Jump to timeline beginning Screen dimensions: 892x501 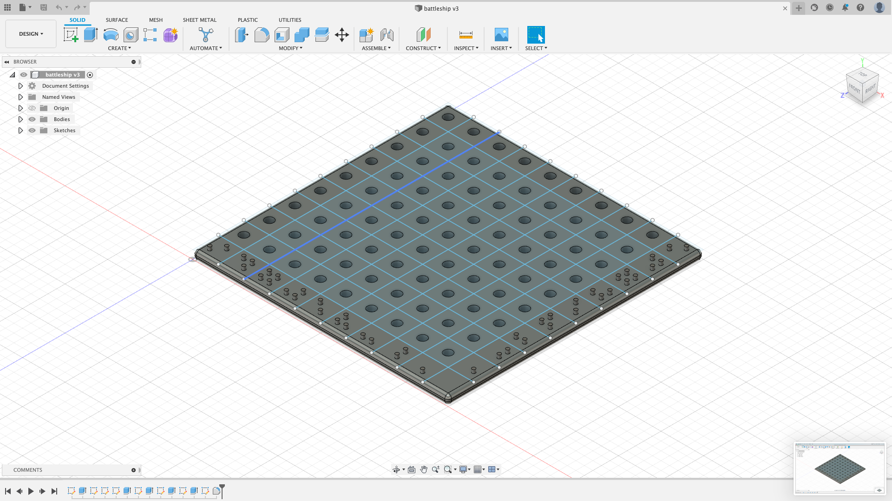(x=8, y=491)
